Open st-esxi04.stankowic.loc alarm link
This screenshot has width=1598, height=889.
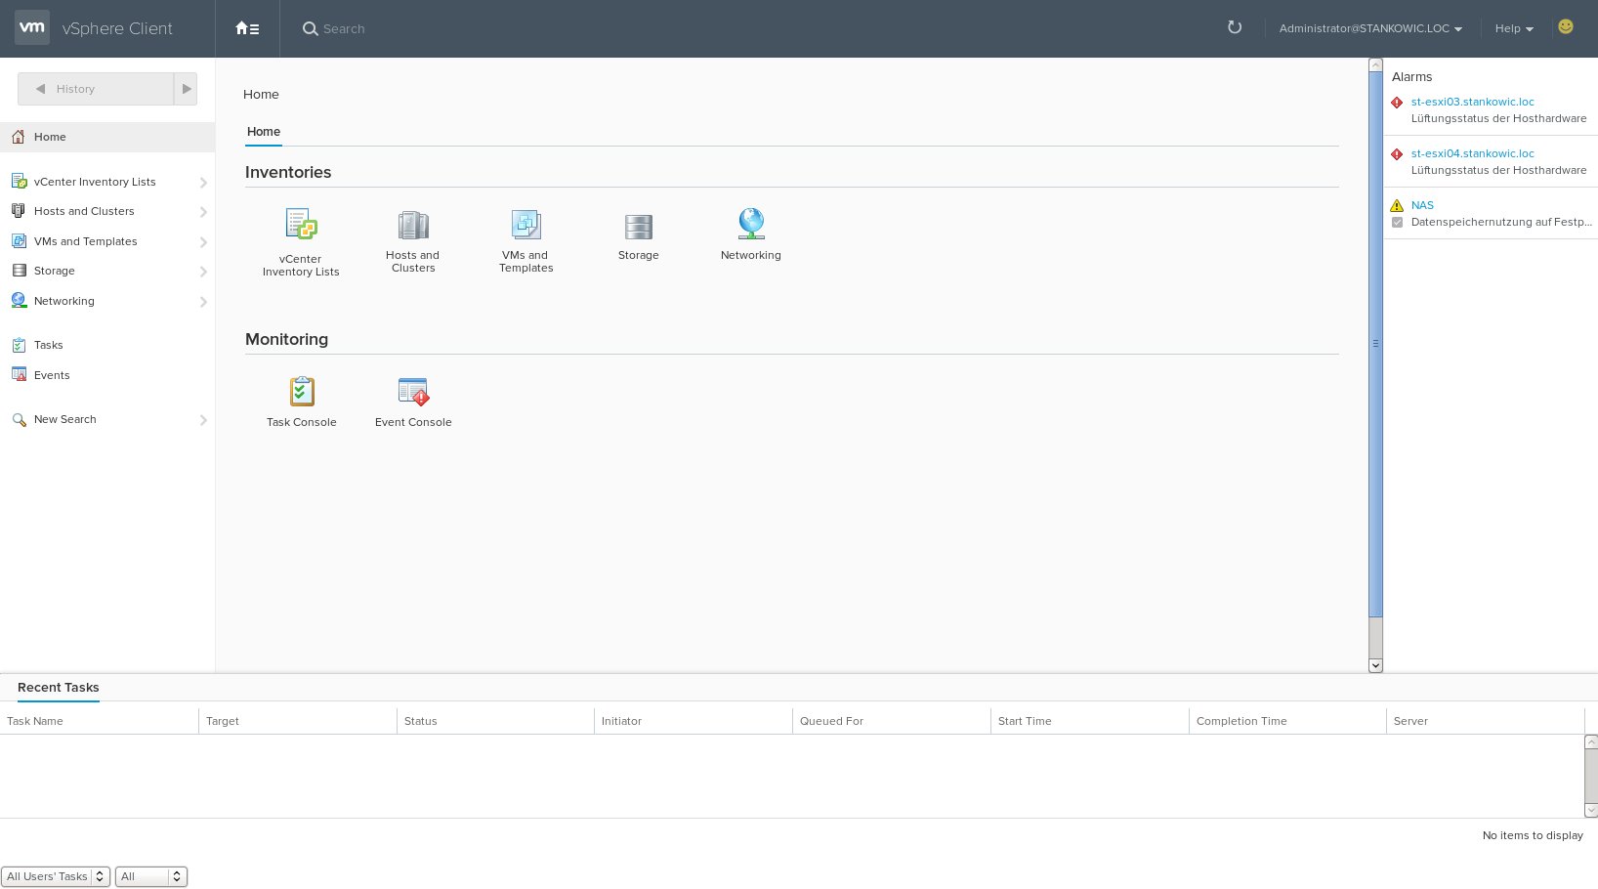click(1472, 153)
